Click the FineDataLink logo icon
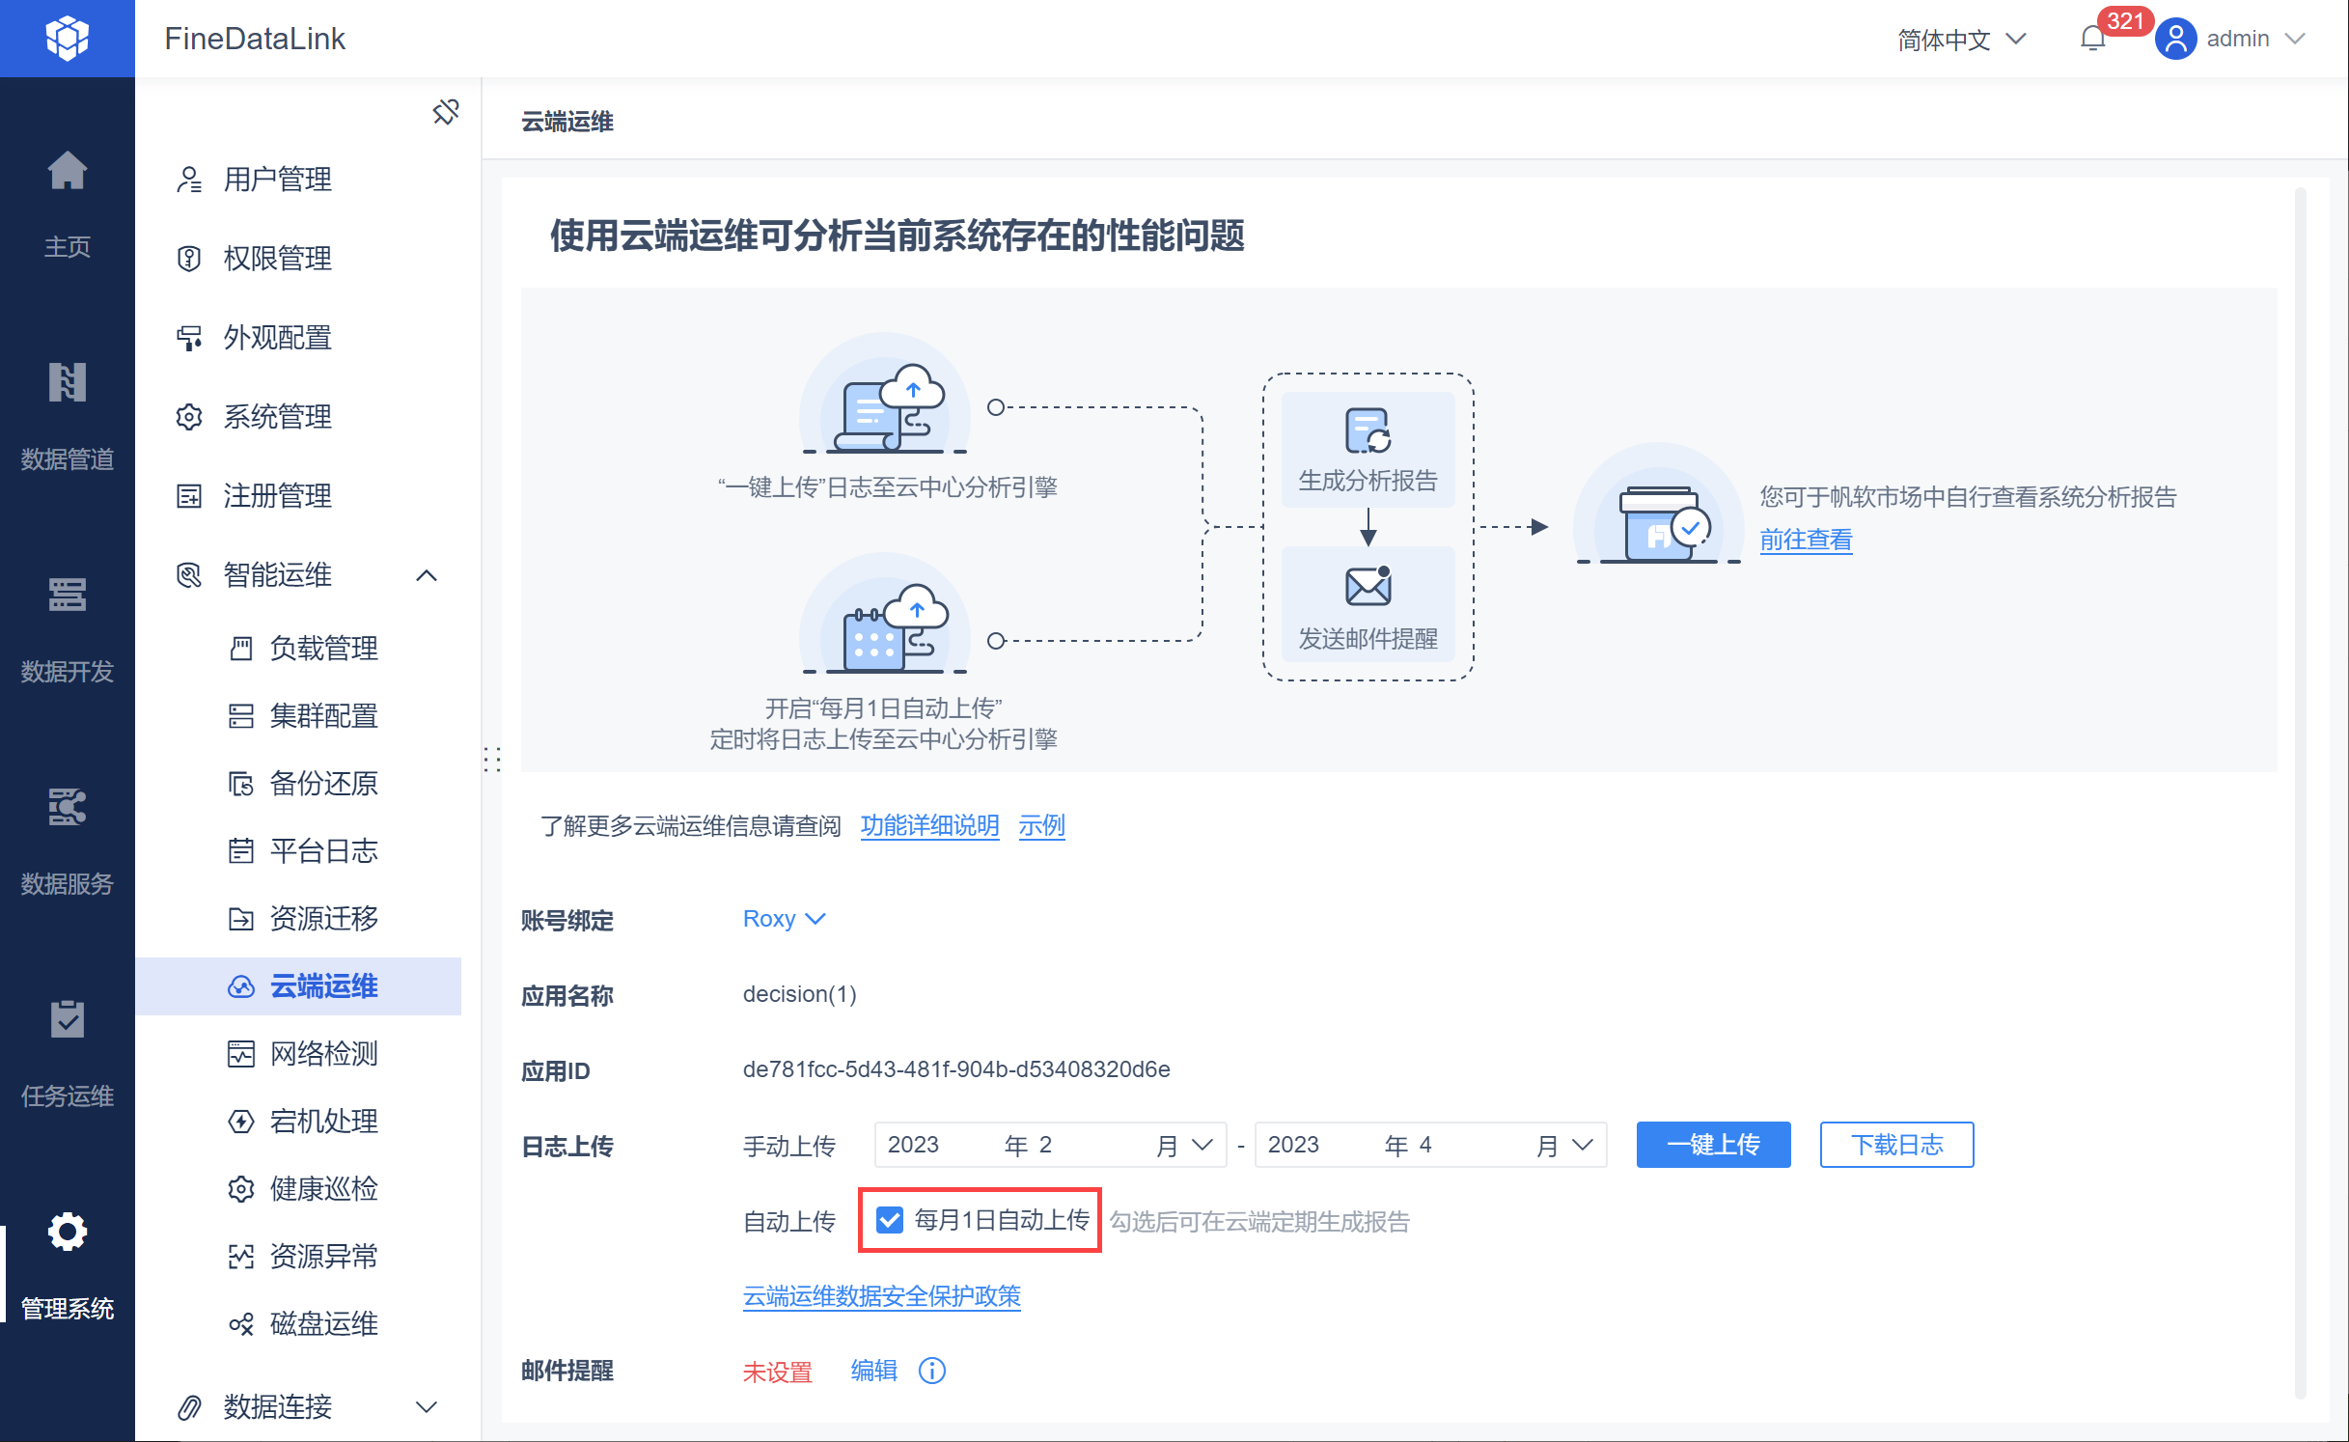Image resolution: width=2349 pixels, height=1442 pixels. click(x=67, y=39)
